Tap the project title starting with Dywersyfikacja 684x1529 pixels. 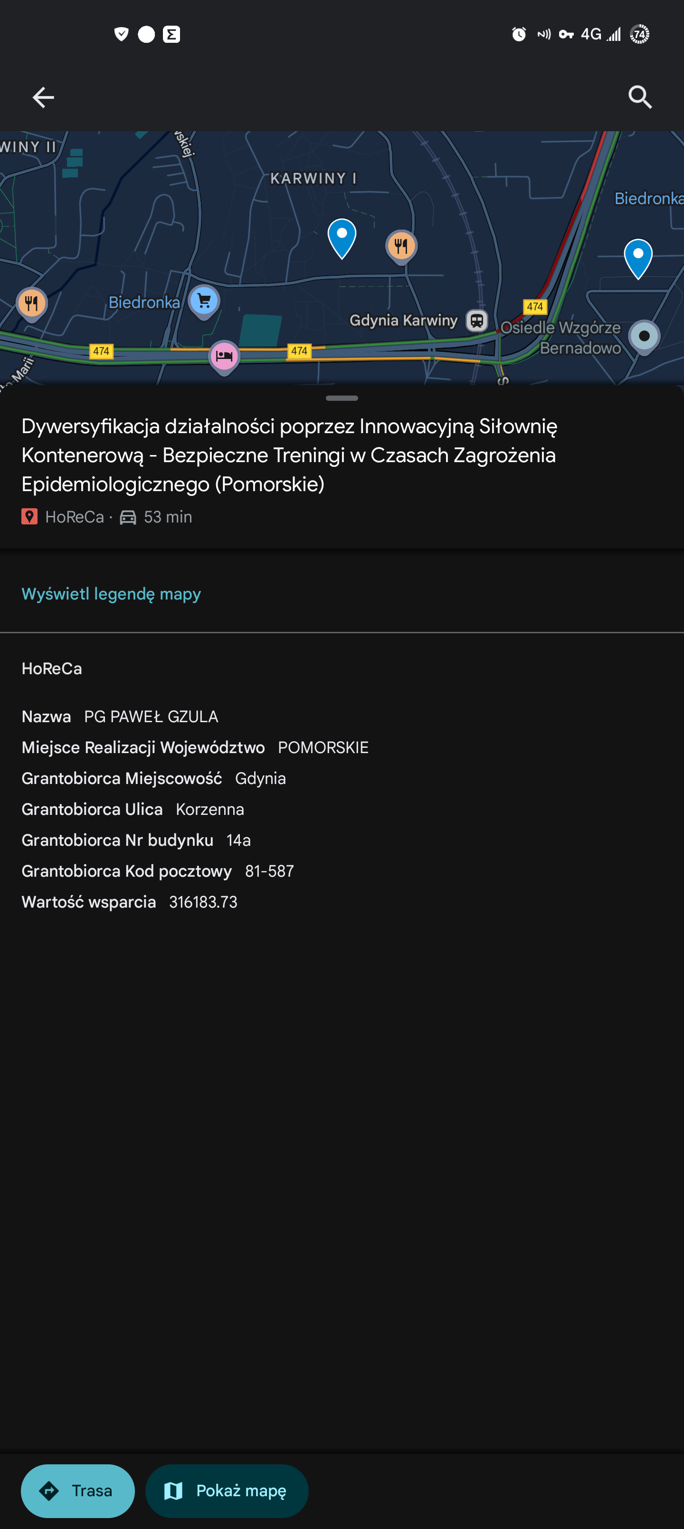coord(289,455)
